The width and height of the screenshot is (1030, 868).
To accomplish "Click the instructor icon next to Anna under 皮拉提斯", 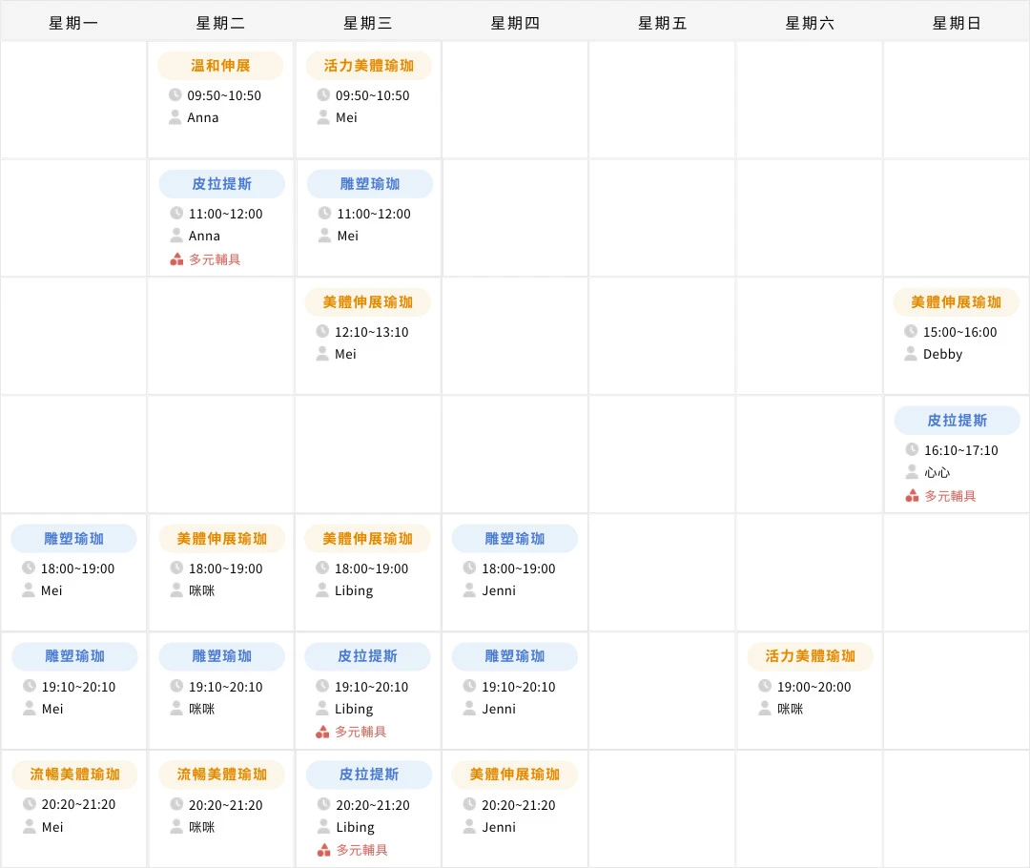I will (176, 236).
